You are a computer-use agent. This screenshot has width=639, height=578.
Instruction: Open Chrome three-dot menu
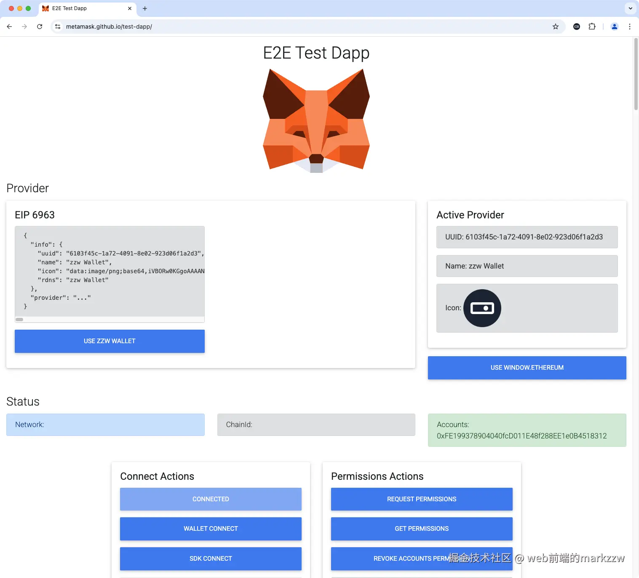click(x=630, y=27)
